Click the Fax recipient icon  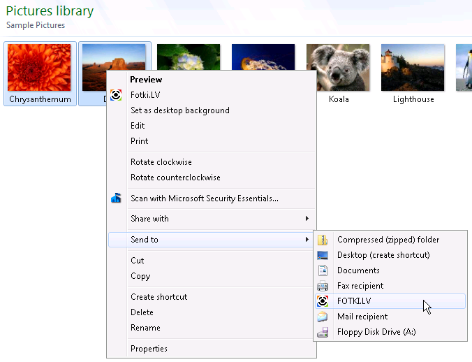coord(323,286)
